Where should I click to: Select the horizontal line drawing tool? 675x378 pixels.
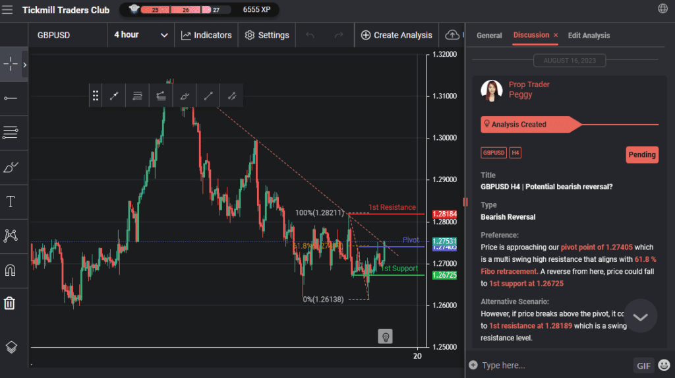11,98
